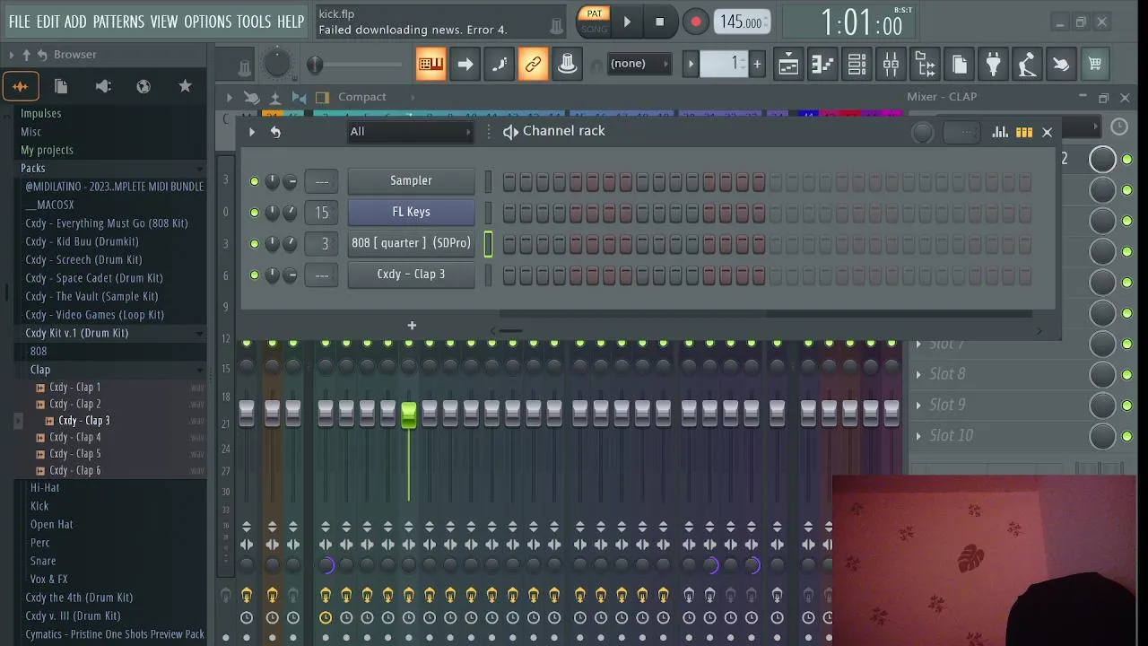The height and width of the screenshot is (646, 1148).
Task: Open the pattern selector showing (none)
Action: (639, 64)
